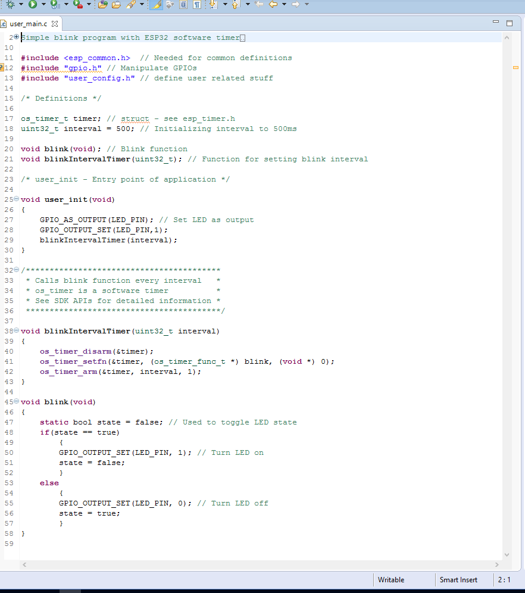
Task: Click "static bool state = false;" on line 47
Action: [101, 423]
